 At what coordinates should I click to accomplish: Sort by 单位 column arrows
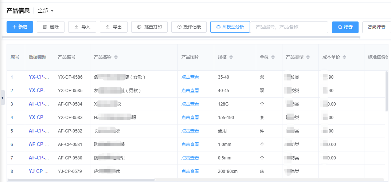click(x=273, y=57)
